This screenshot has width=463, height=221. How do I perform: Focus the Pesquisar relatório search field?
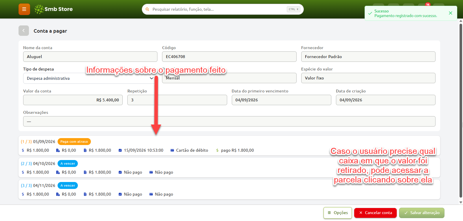pos(223,9)
